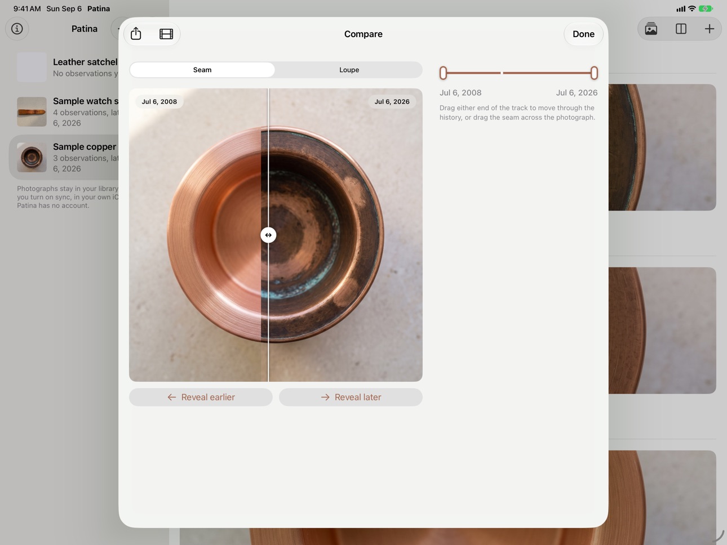Open the photo library icon in toolbar

pos(651,29)
